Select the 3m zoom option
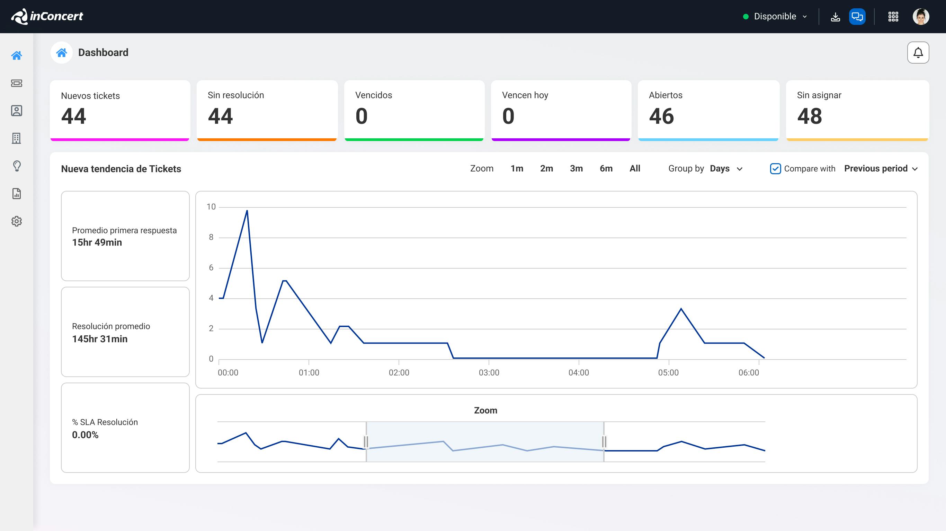The image size is (946, 531). tap(576, 169)
